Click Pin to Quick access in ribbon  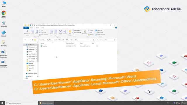click(27, 33)
